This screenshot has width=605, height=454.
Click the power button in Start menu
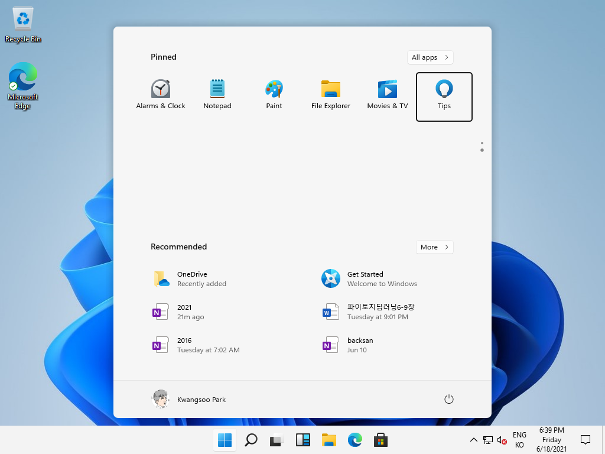pos(449,399)
